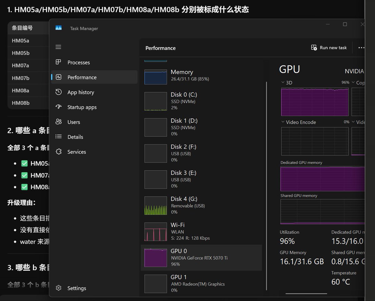This screenshot has height=301, width=375.
Task: Click the Video Encode graph
Action: [x=315, y=141]
